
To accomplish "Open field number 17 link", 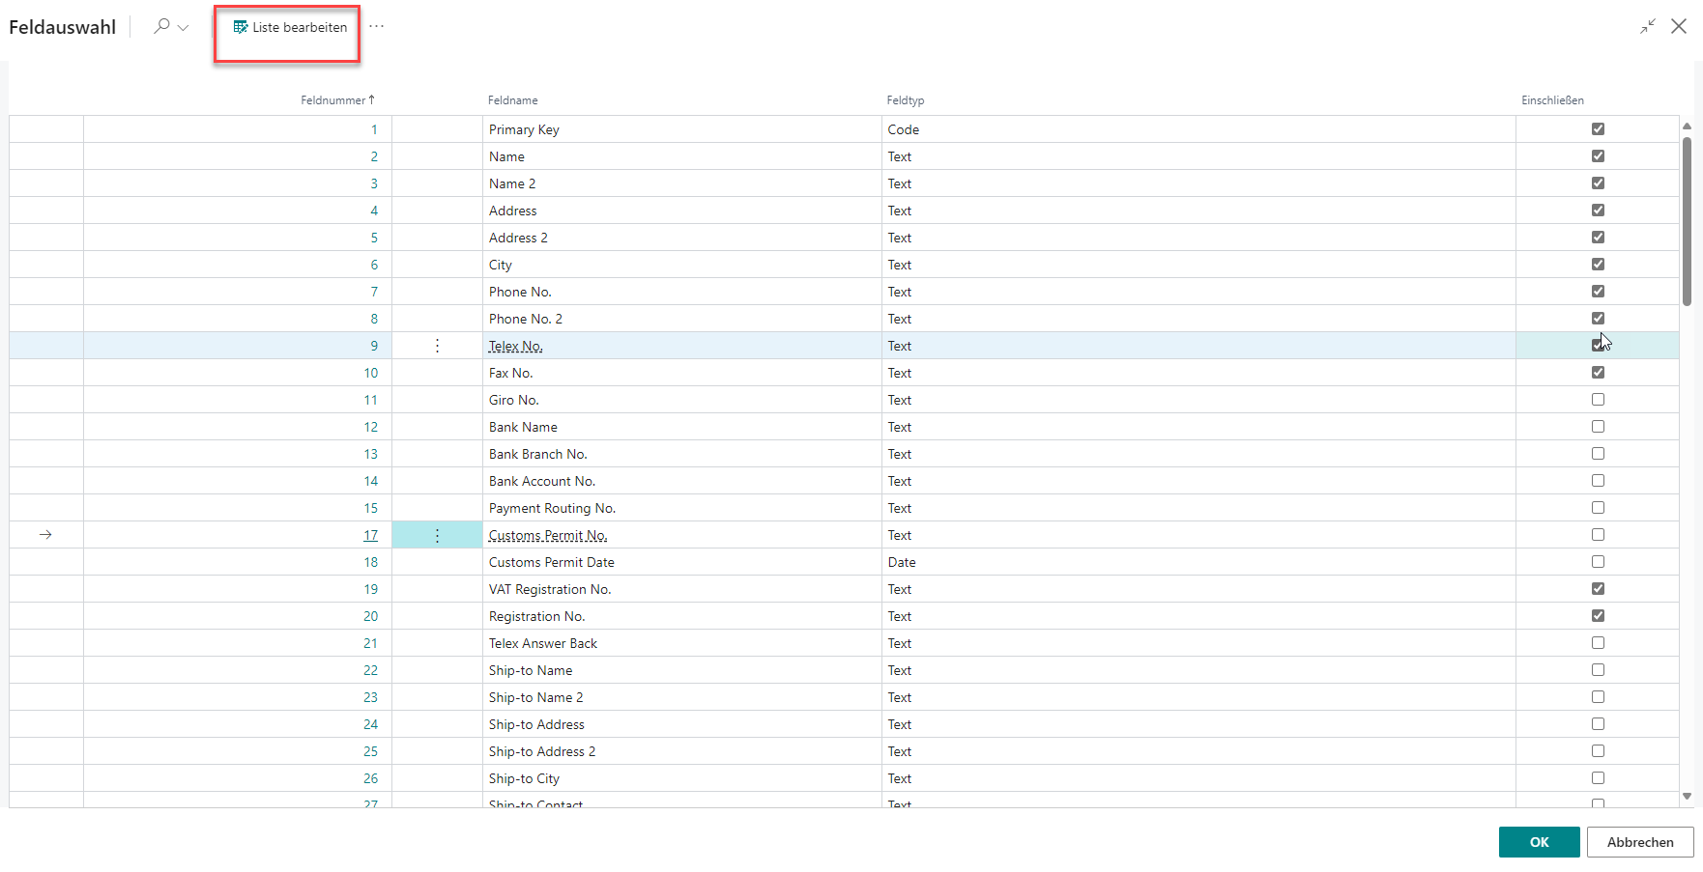I will pos(370,535).
